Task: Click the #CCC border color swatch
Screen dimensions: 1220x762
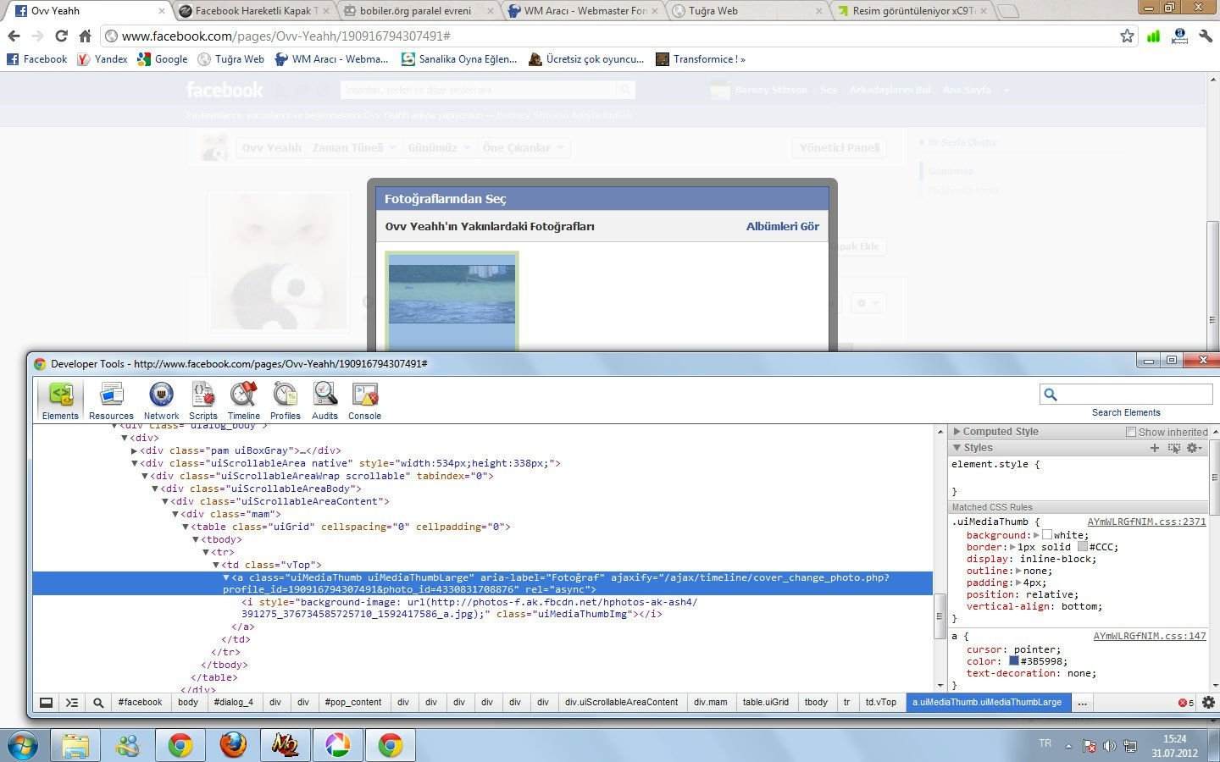Action: pyautogui.click(x=1083, y=547)
